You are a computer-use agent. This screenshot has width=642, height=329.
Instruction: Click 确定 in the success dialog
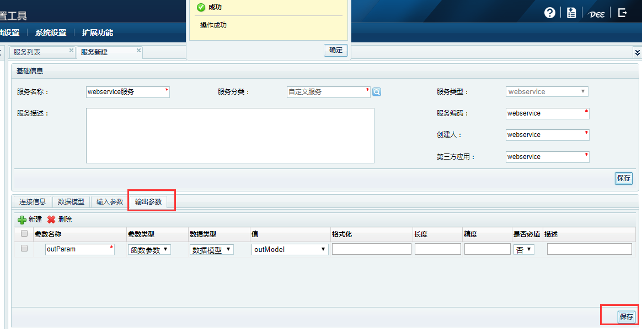coord(336,50)
